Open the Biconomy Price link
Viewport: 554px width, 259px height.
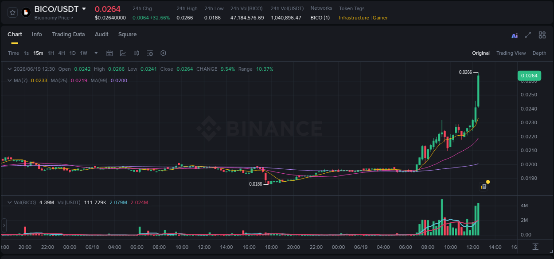[54, 18]
